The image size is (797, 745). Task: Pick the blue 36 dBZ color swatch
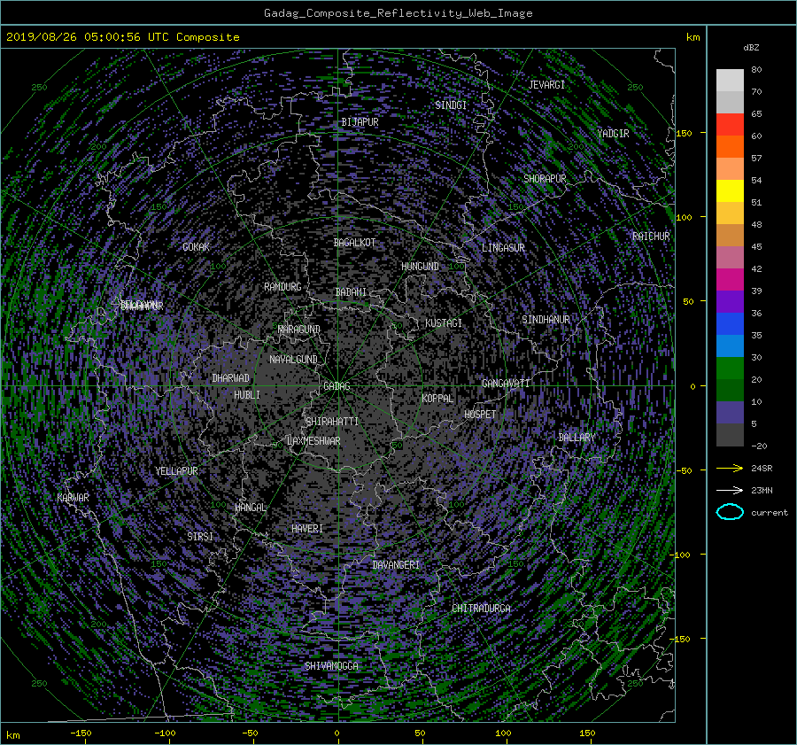point(730,323)
